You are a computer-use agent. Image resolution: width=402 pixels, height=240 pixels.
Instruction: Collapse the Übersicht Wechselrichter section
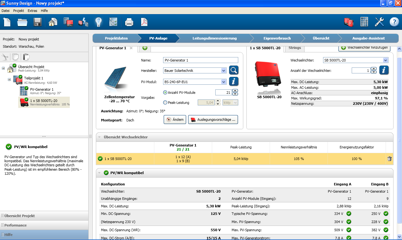pos(99,137)
